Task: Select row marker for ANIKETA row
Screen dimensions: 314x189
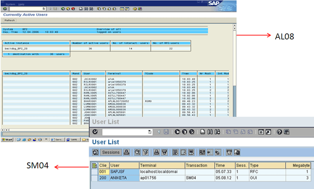Action: click(x=94, y=178)
